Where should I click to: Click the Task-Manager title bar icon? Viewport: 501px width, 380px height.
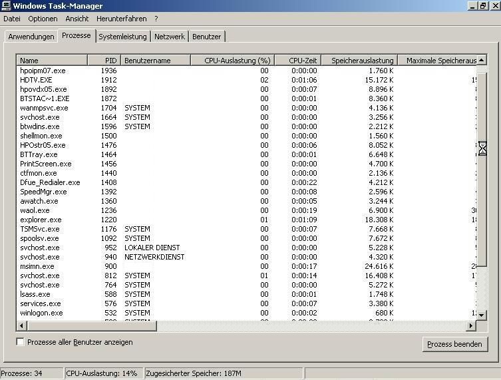click(6, 5)
